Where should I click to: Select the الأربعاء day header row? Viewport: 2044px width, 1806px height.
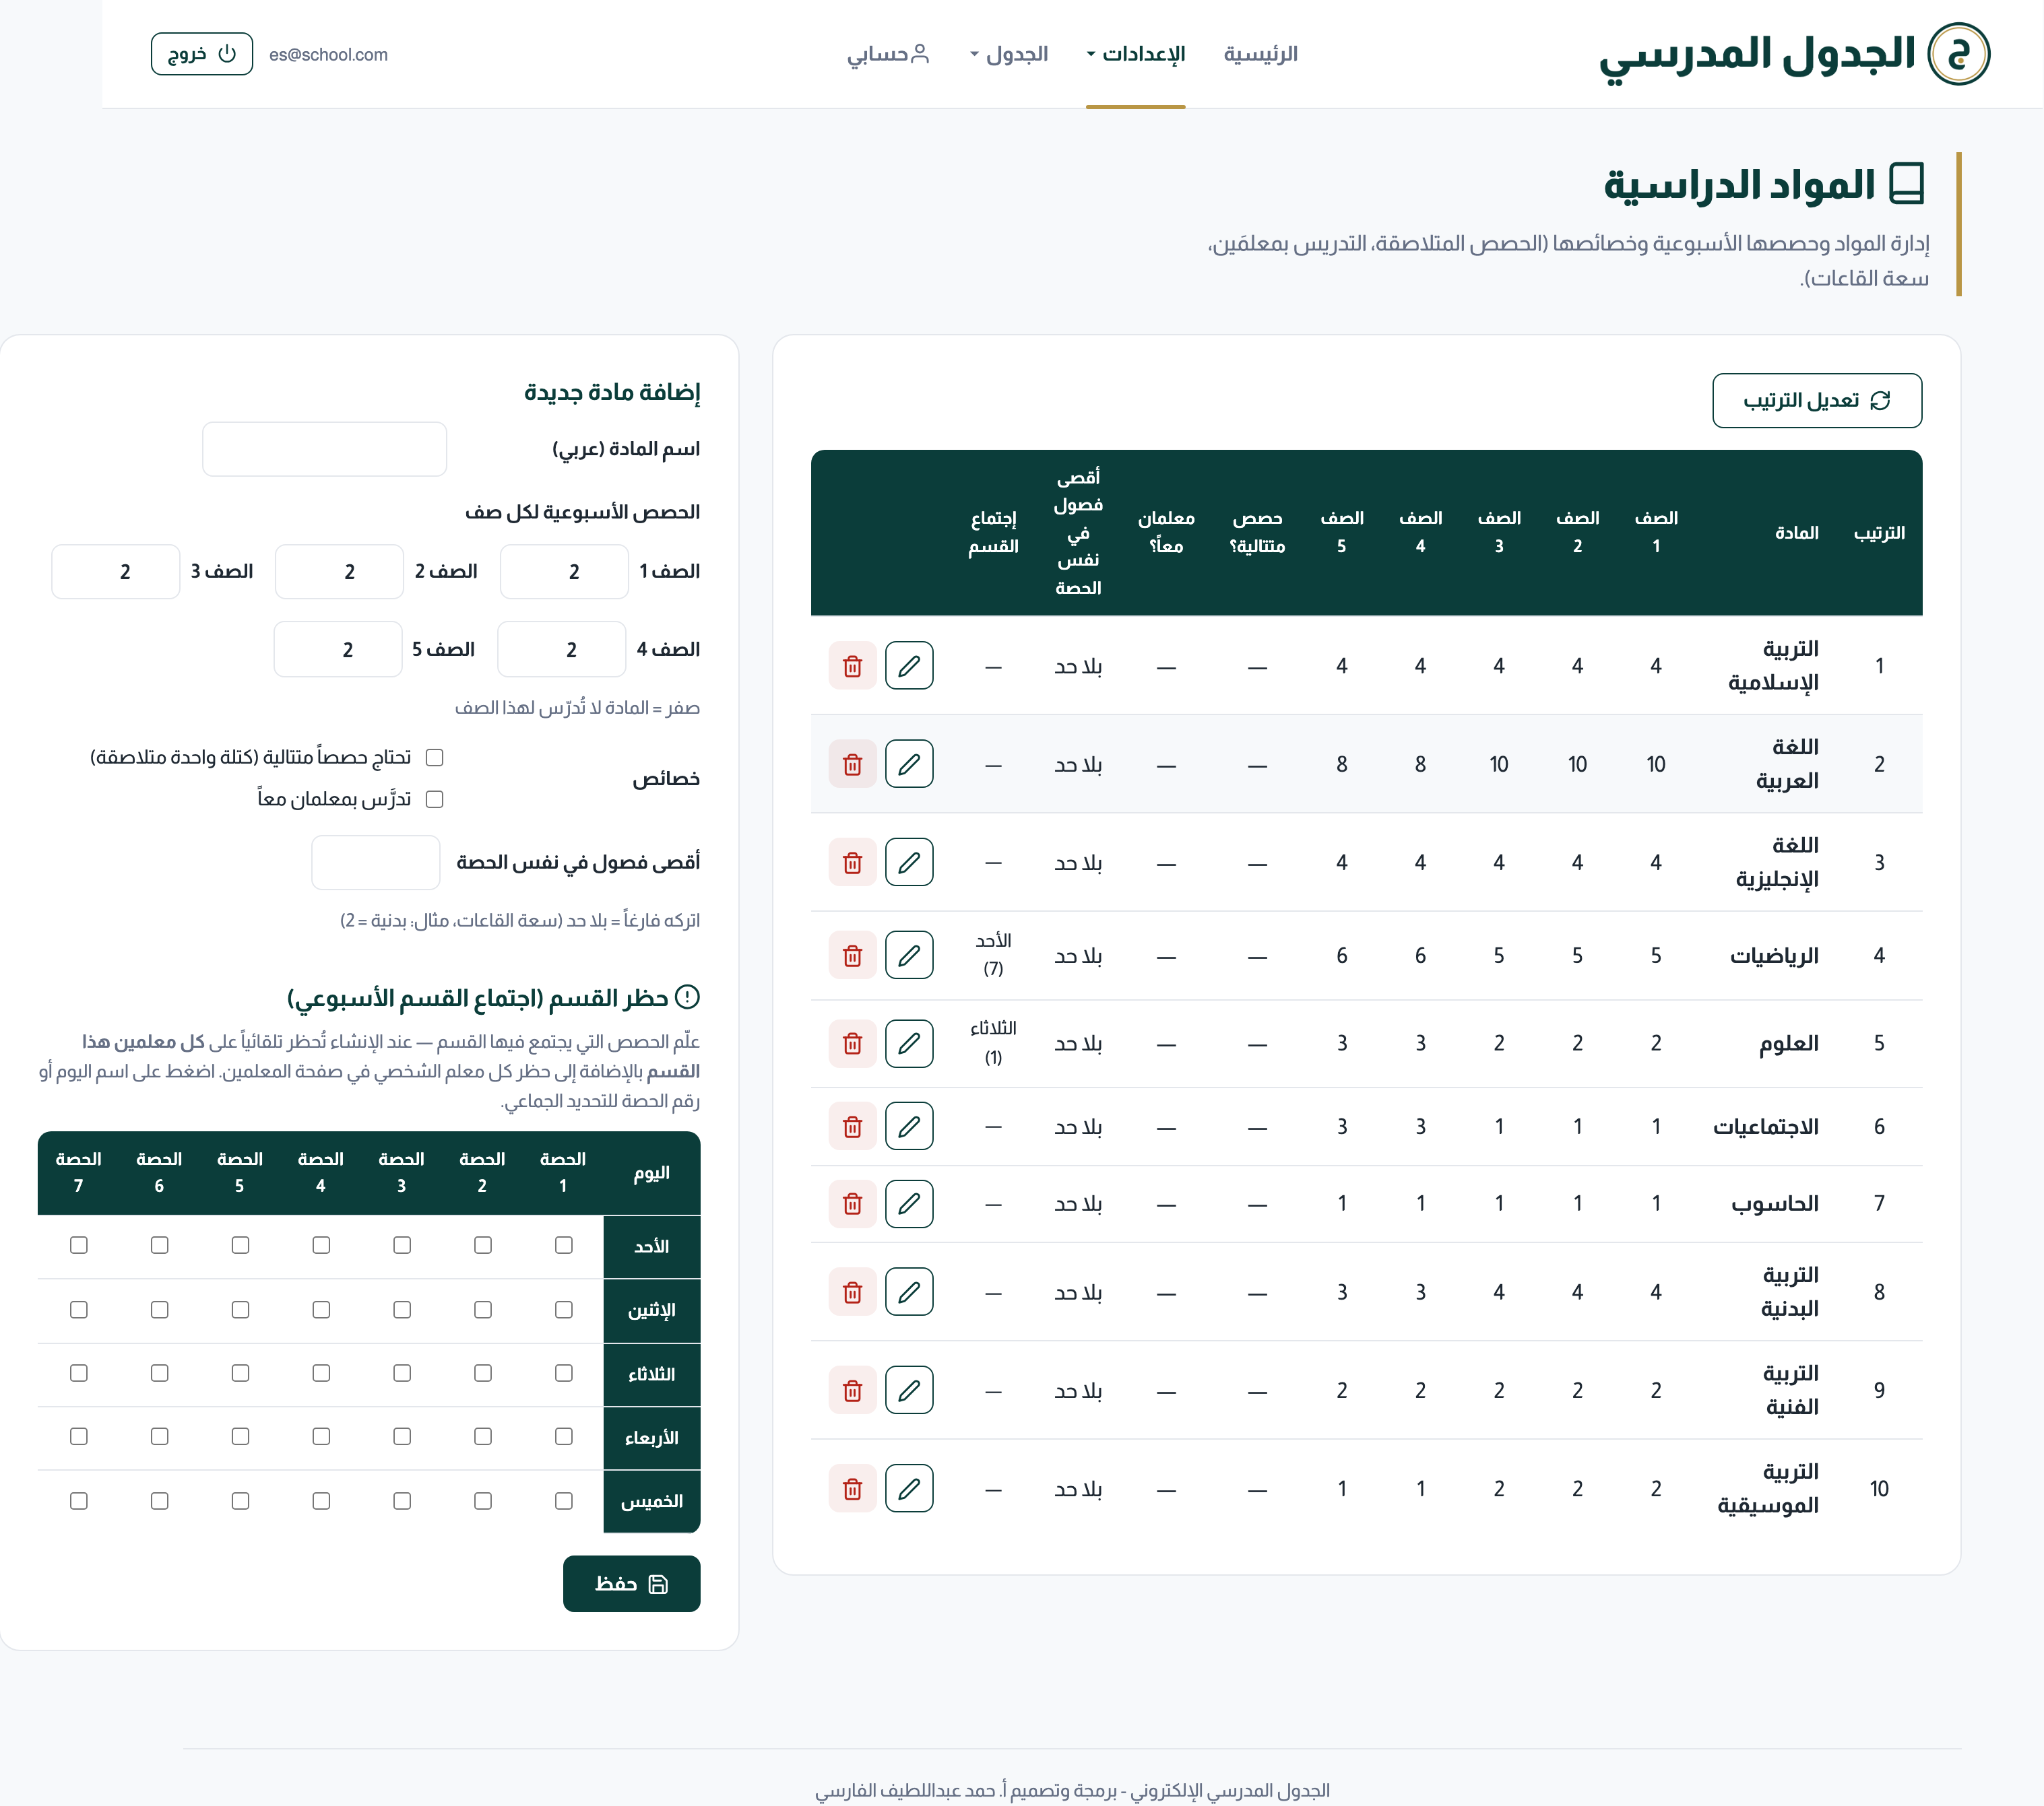(x=652, y=1437)
